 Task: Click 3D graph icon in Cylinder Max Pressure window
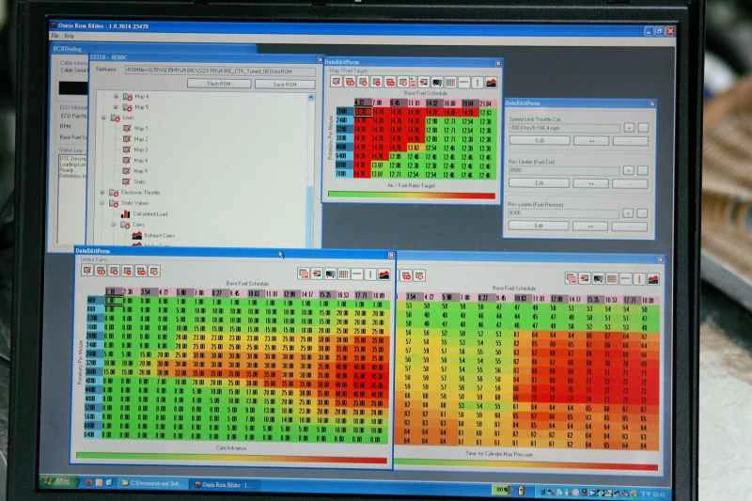pyautogui.click(x=649, y=278)
